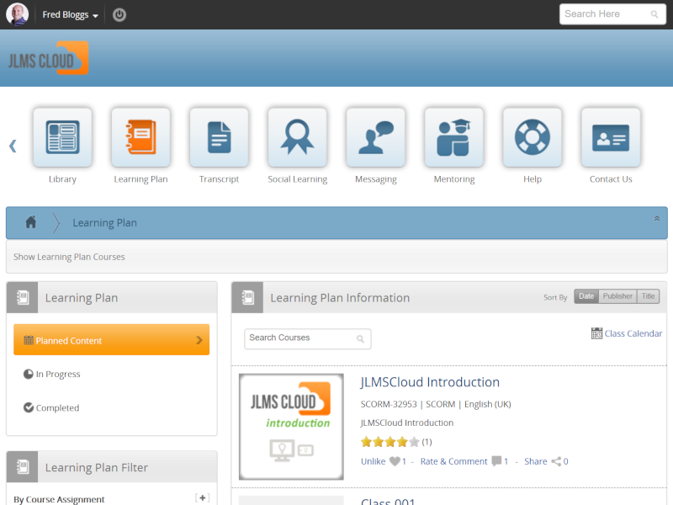
Task: Open JLMSCloud Introduction course thumbnail
Action: [x=291, y=427]
